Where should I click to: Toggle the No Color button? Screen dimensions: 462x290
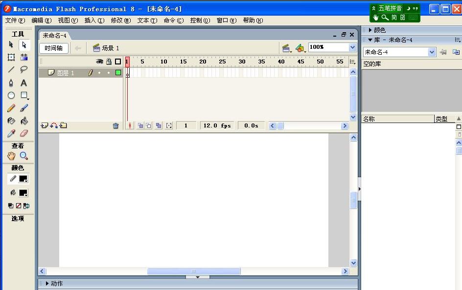click(x=19, y=206)
